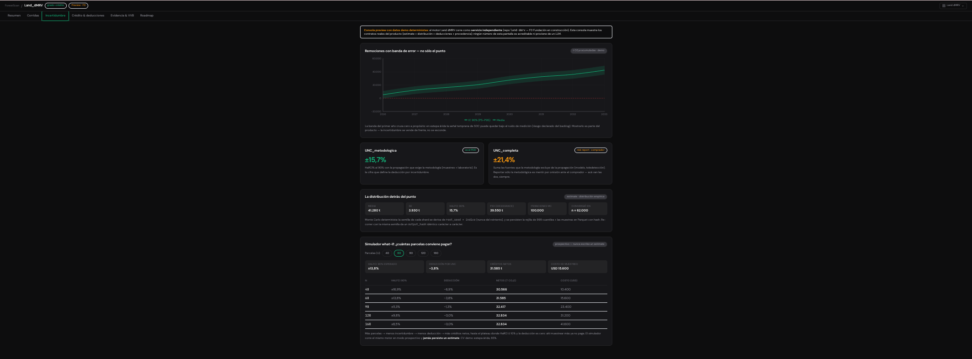Click the ±21,4% UNC_completa value
This screenshot has height=359, width=972.
[504, 160]
